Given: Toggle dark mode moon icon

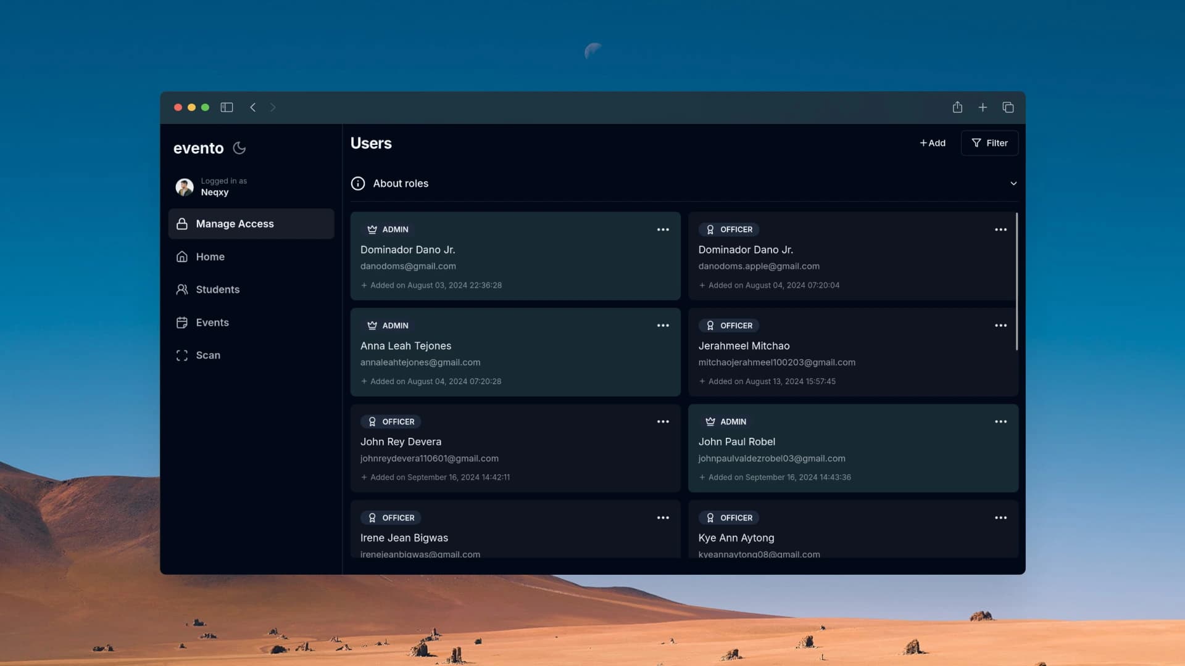Looking at the screenshot, I should pyautogui.click(x=239, y=148).
